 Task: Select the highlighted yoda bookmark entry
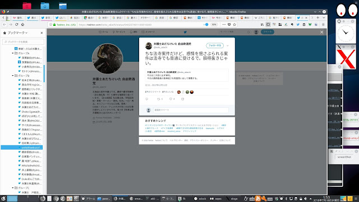pos(21,148)
